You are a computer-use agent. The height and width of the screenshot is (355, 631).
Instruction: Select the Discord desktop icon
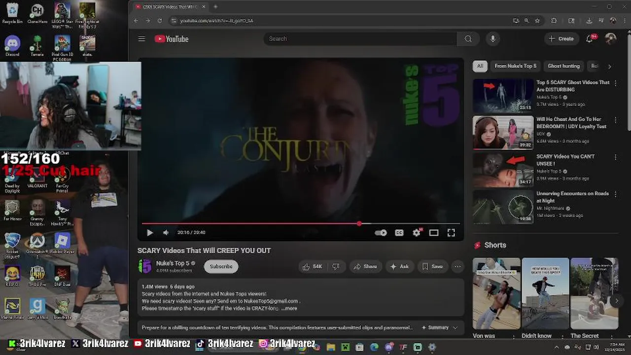pyautogui.click(x=12, y=46)
